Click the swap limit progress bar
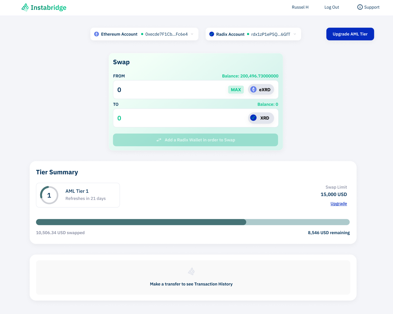Viewport: 393px width, 314px height. click(x=193, y=222)
